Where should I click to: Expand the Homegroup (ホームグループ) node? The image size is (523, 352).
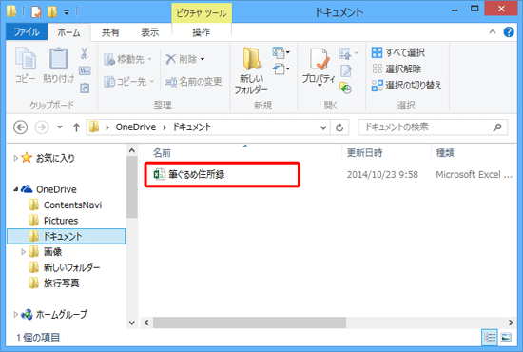pos(15,314)
